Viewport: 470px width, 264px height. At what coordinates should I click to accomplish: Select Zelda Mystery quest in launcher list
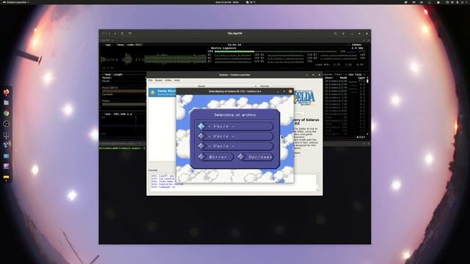(162, 92)
